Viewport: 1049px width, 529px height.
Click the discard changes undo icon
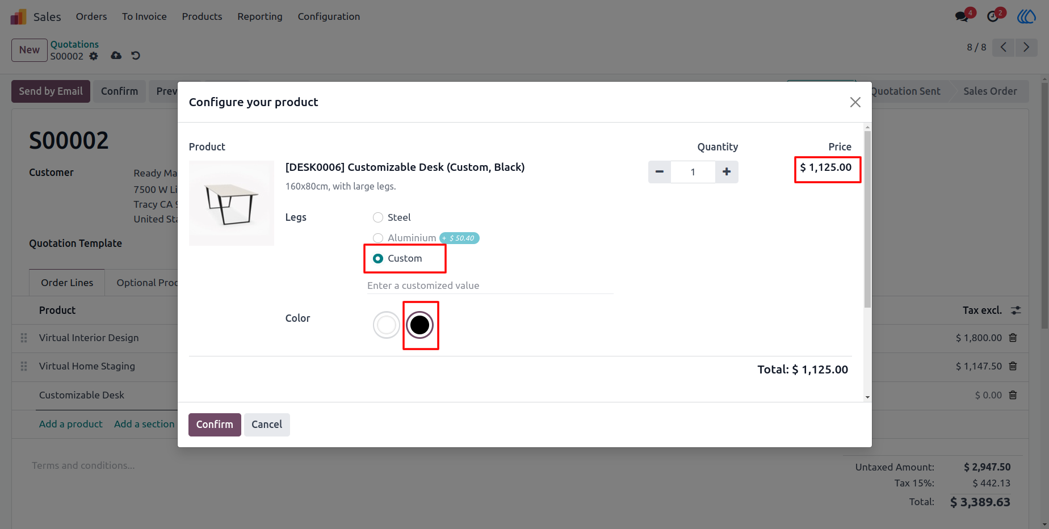pos(136,56)
